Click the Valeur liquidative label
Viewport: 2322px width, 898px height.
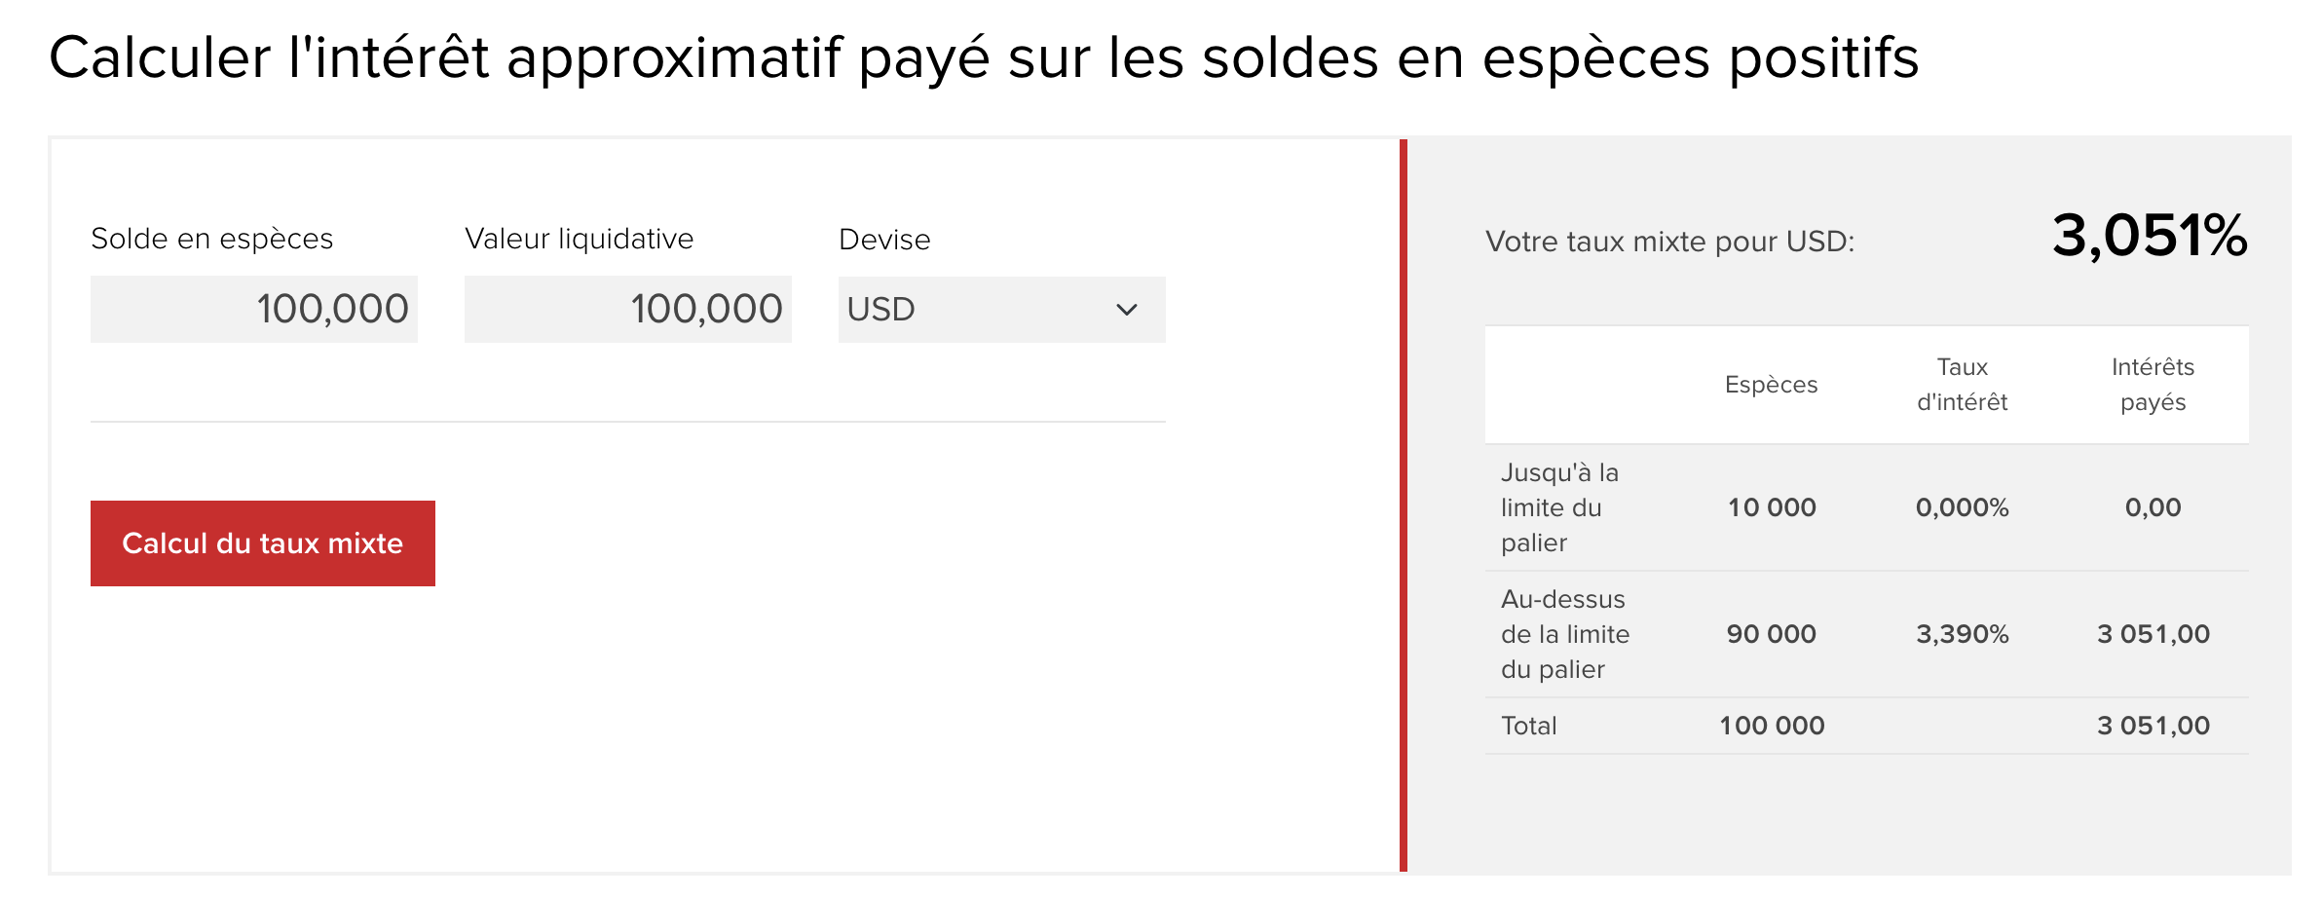[x=579, y=239]
